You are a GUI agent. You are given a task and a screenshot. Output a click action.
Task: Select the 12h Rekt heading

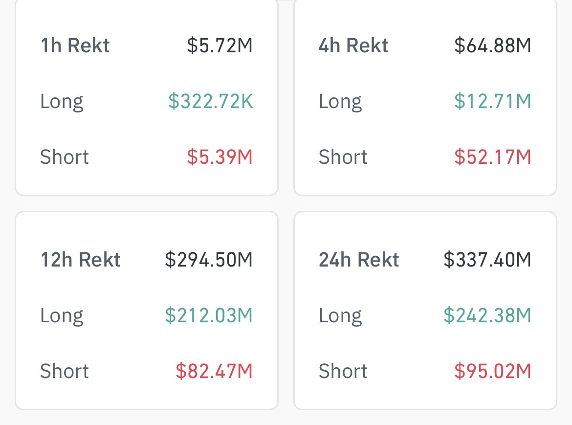80,260
